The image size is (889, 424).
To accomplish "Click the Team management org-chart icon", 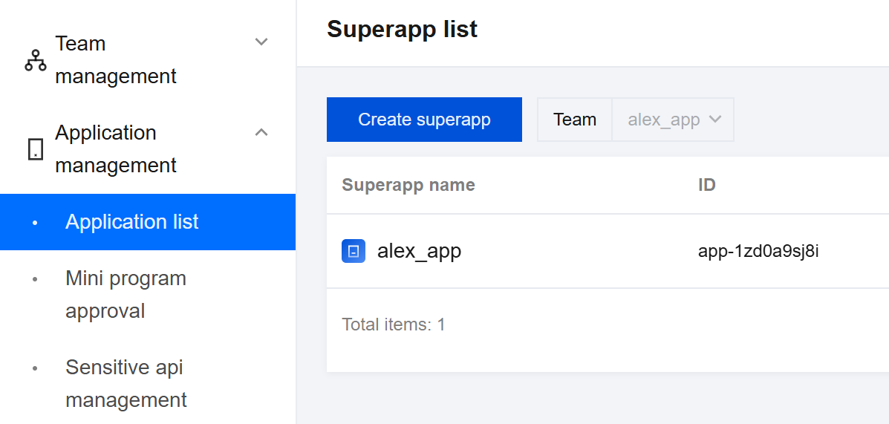I will click(35, 60).
